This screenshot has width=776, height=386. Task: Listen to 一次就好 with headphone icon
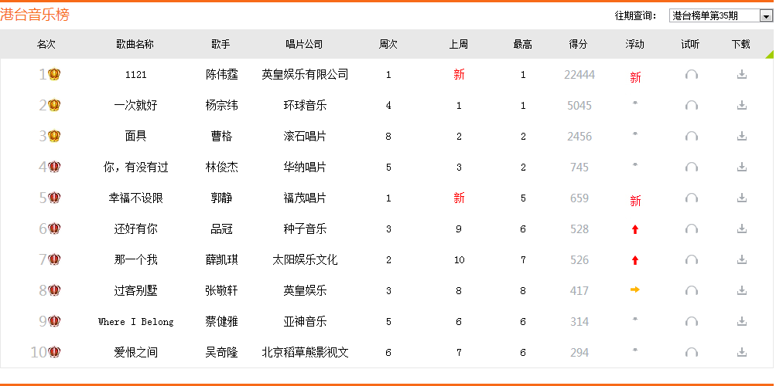click(x=692, y=106)
